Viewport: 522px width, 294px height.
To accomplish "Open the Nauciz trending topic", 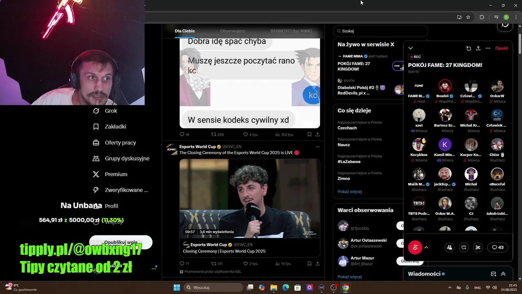I will [344, 145].
